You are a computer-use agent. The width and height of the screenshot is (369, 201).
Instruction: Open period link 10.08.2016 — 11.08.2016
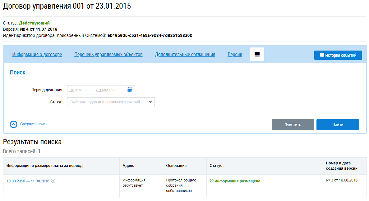coord(28,181)
